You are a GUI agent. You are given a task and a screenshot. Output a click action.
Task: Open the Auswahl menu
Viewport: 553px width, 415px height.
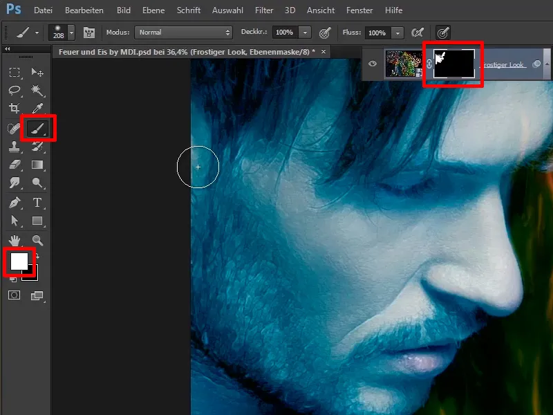(x=227, y=10)
